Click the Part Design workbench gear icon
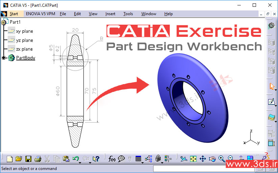The image size is (278, 173). pyautogui.click(x=272, y=26)
